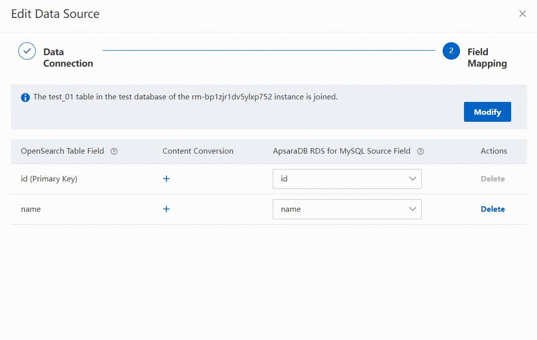
Task: Select the Field Mapping step label
Action: (487, 58)
